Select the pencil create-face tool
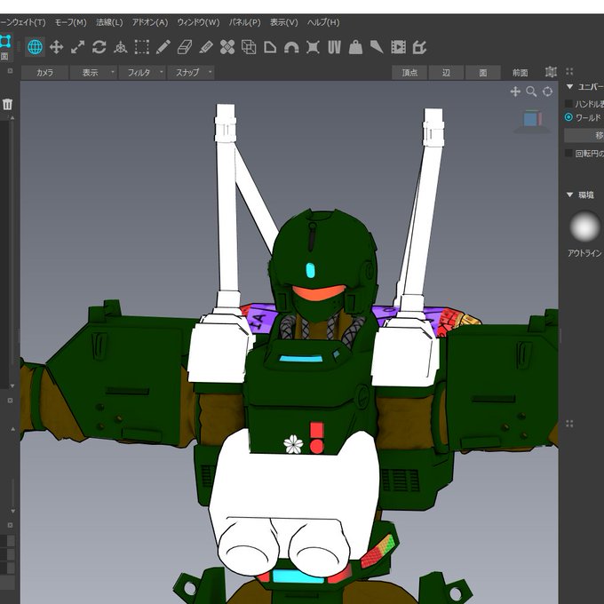 (163, 47)
